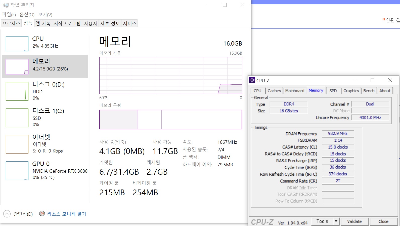Click the 리소스 모니터 icon at bottom
The height and width of the screenshot is (226, 400).
(42, 214)
